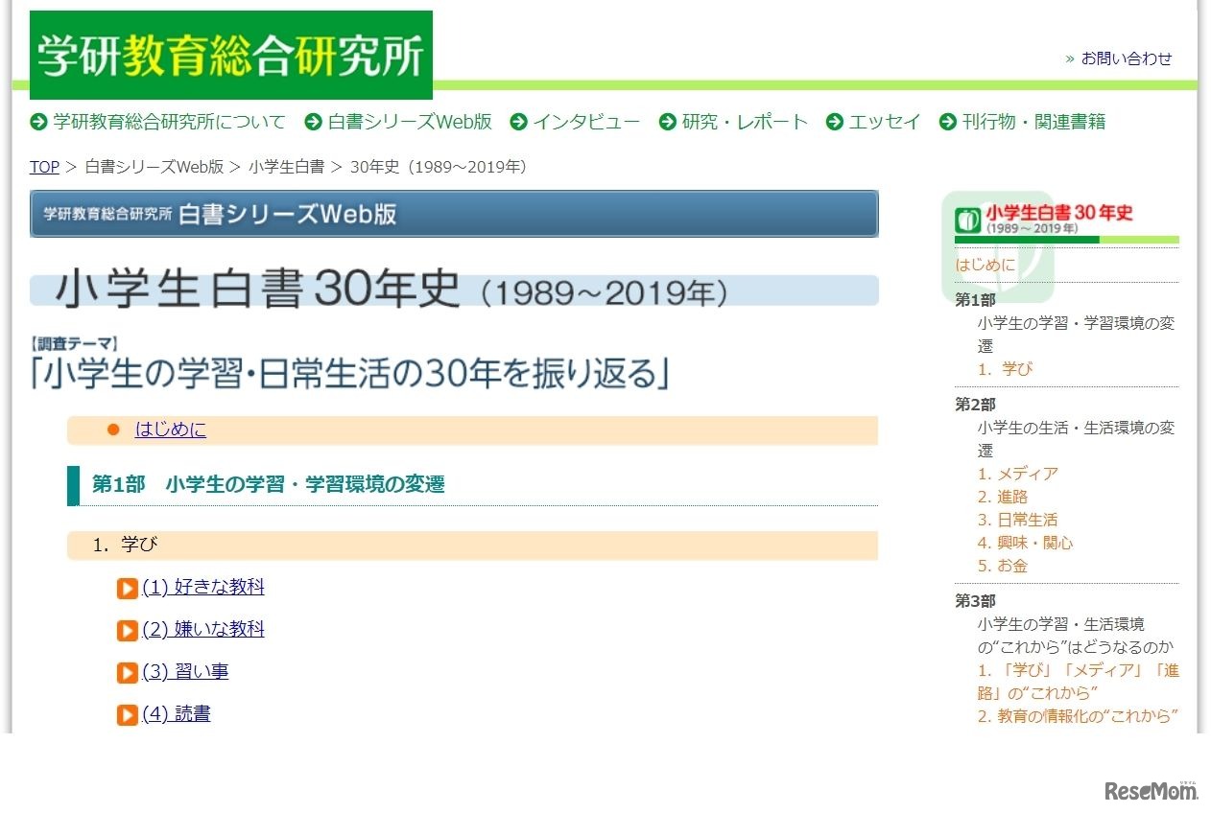The width and height of the screenshot is (1211, 813).
Task: Open the はじめに link in the main content
Action: click(171, 430)
